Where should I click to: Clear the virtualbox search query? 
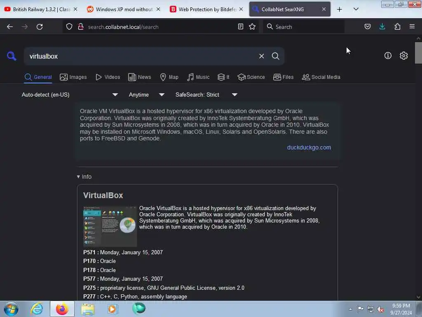coord(261,56)
